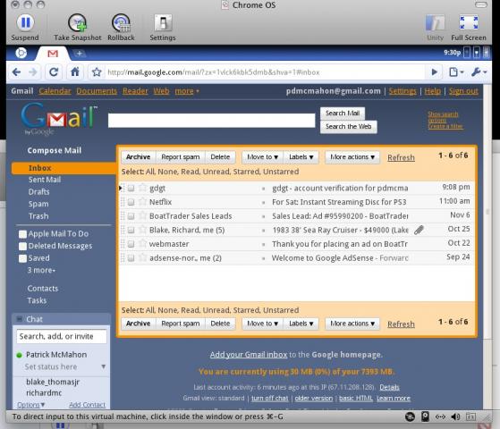
Task: Take a snapshot using the camera icon
Action: pos(78,23)
